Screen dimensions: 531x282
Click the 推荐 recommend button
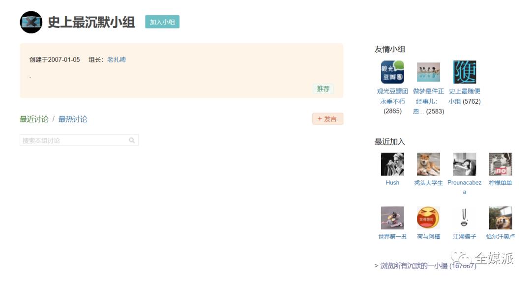pos(323,89)
